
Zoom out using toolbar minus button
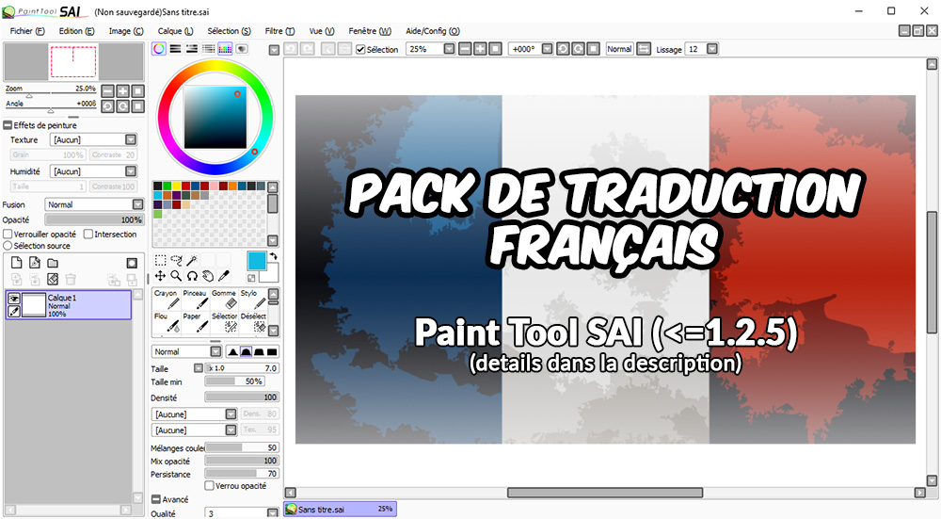pos(465,49)
